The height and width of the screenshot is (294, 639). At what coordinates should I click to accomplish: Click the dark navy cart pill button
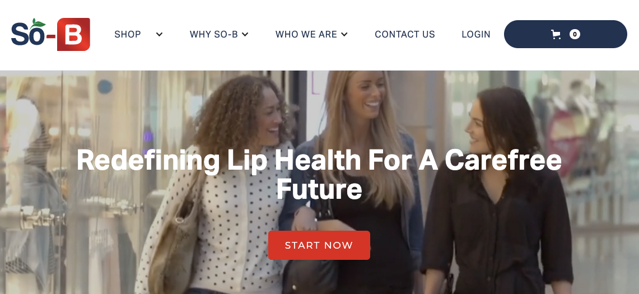click(x=565, y=34)
